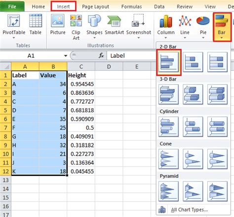This screenshot has width=234, height=217.
Task: Click cell with value 25
Action: tap(53, 128)
